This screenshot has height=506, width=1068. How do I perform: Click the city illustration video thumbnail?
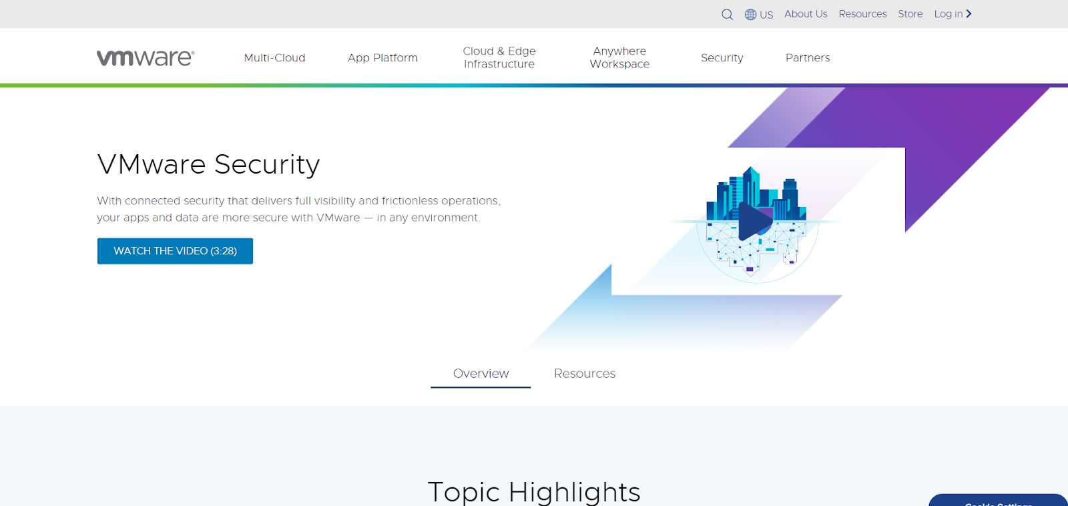click(x=757, y=224)
